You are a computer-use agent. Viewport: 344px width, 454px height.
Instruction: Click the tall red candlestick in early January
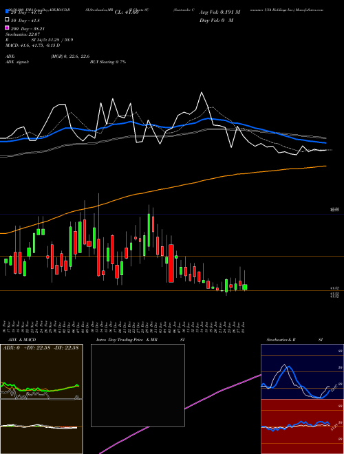(x=171, y=263)
